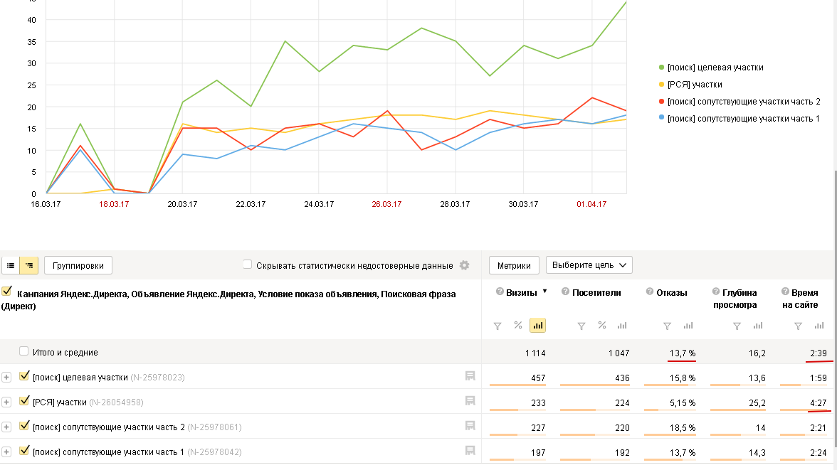837x470 pixels.
Task: Toggle percent display for Посетители column
Action: click(602, 326)
